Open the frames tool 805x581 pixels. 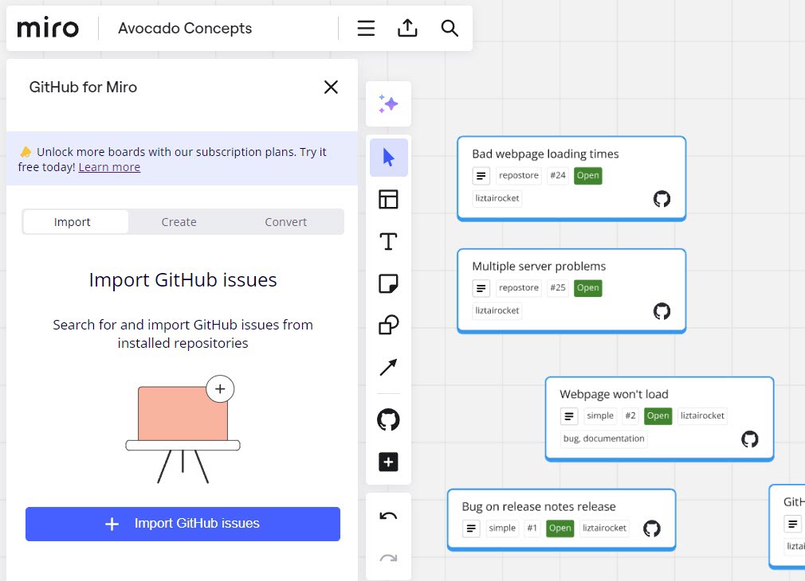point(388,199)
